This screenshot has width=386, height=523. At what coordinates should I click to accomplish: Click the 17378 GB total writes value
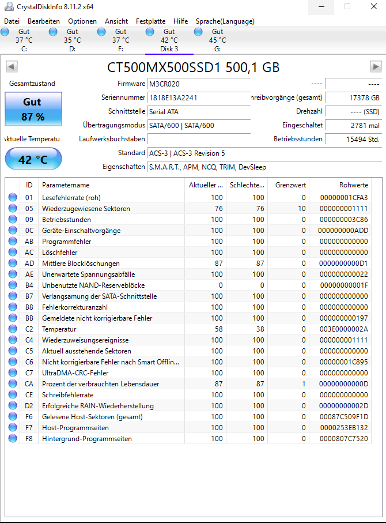coord(353,97)
